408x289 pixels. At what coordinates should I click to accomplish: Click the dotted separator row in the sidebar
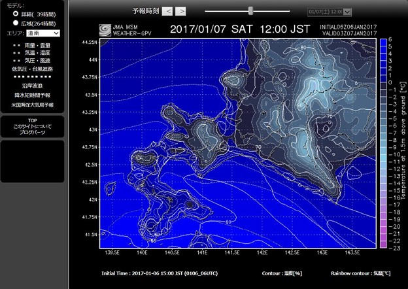pos(33,77)
